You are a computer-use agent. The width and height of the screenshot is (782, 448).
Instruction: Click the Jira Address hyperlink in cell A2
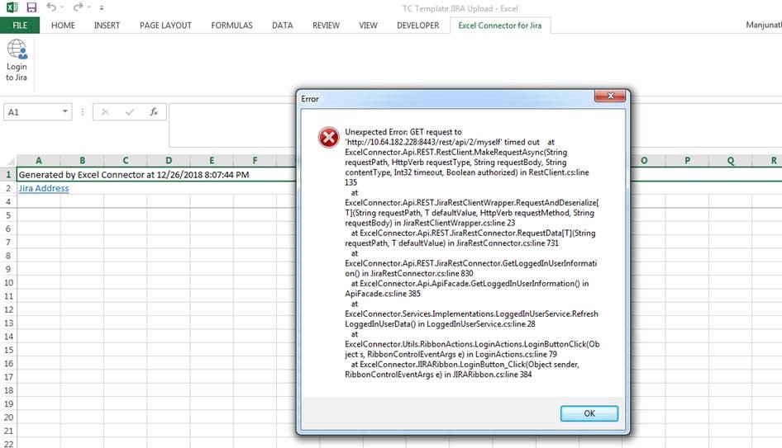click(44, 188)
